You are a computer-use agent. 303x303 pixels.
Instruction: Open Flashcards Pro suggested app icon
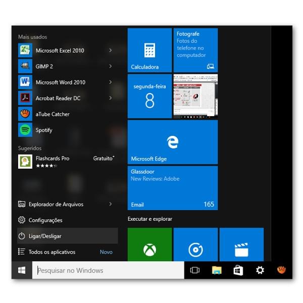pyautogui.click(x=25, y=162)
